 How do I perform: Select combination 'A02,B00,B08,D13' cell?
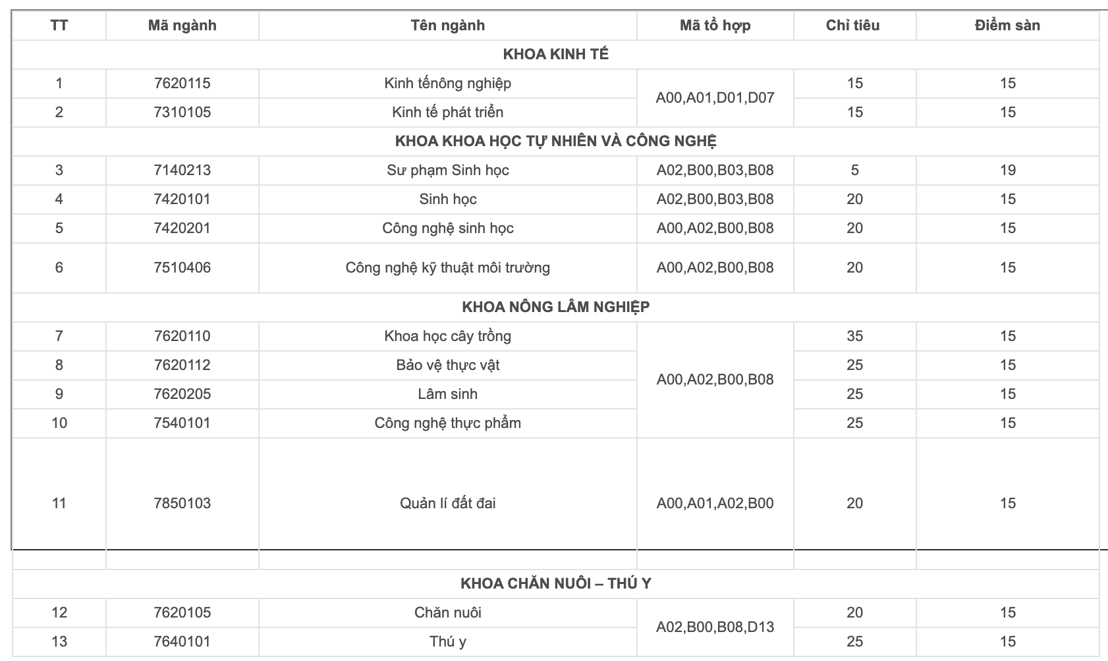pos(715,627)
